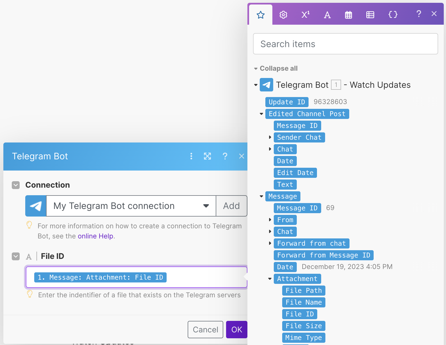Select Message ID under Edited Channel Post
Viewport: 446px width, 345px height.
pos(297,126)
